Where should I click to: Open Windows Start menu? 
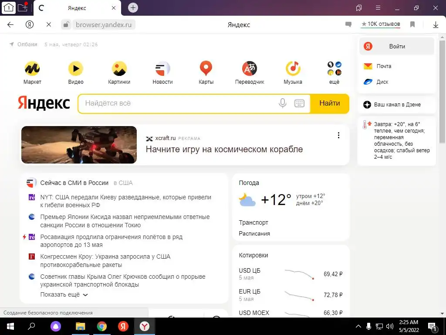(x=10, y=326)
